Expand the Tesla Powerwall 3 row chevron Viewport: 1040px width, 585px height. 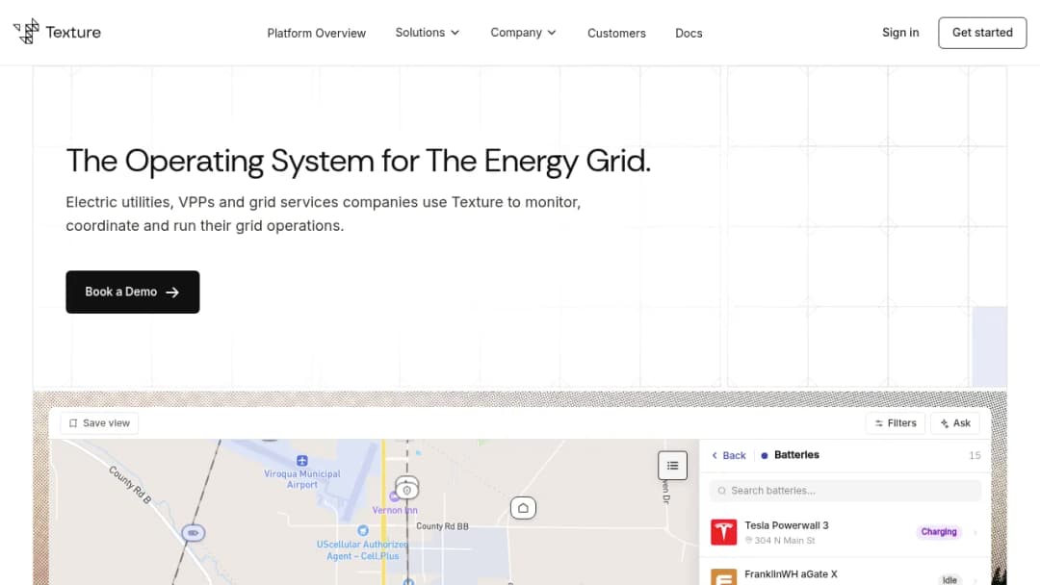click(x=975, y=533)
